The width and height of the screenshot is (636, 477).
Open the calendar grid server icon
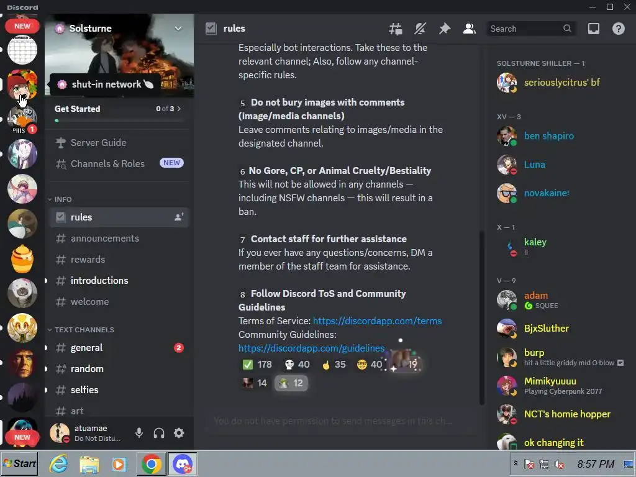22,50
